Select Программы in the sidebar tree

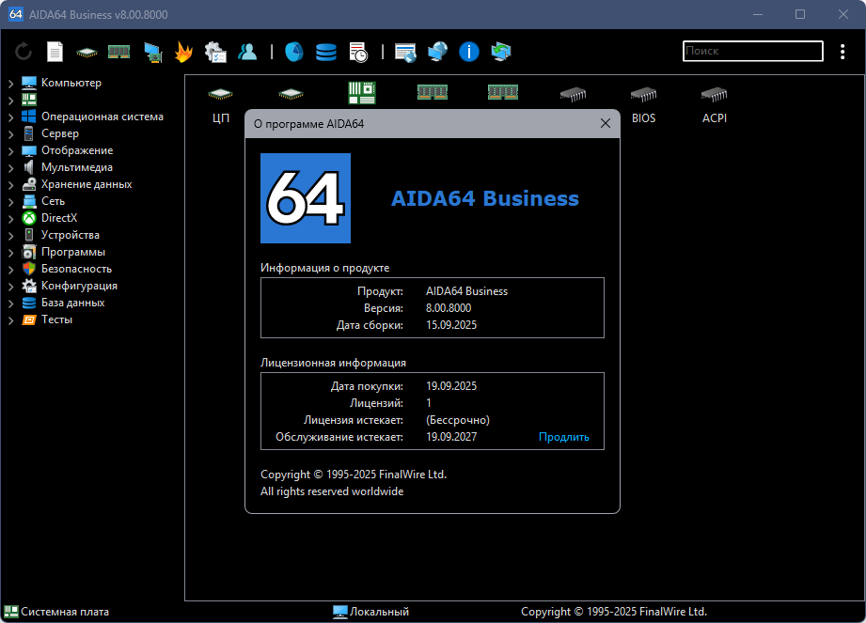pos(73,252)
